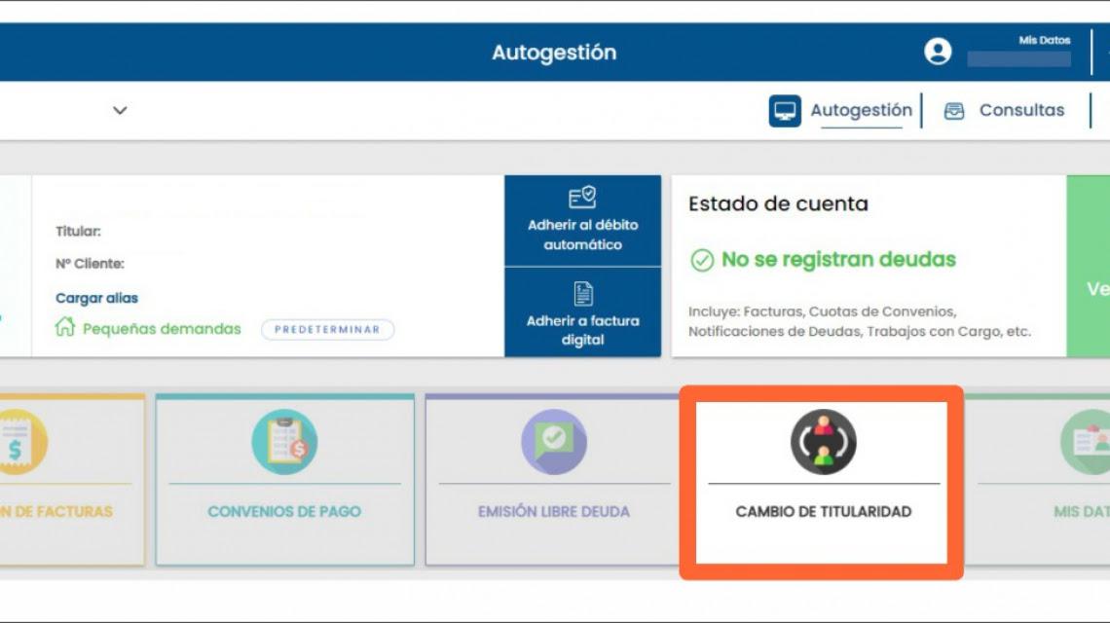
Task: Click the Autogestión monitor icon
Action: [784, 111]
